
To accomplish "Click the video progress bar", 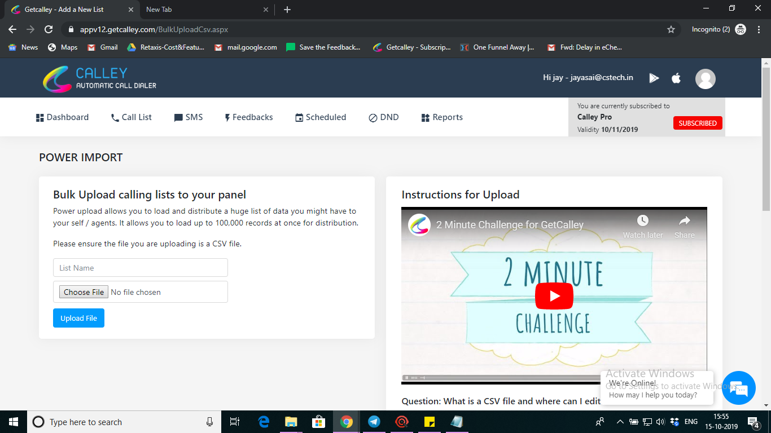I will (x=554, y=377).
